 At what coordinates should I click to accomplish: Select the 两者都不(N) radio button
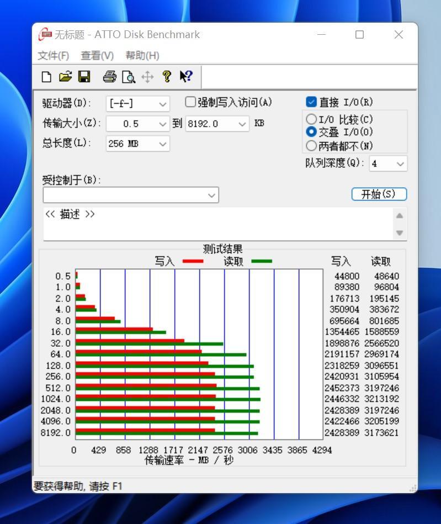coord(311,145)
